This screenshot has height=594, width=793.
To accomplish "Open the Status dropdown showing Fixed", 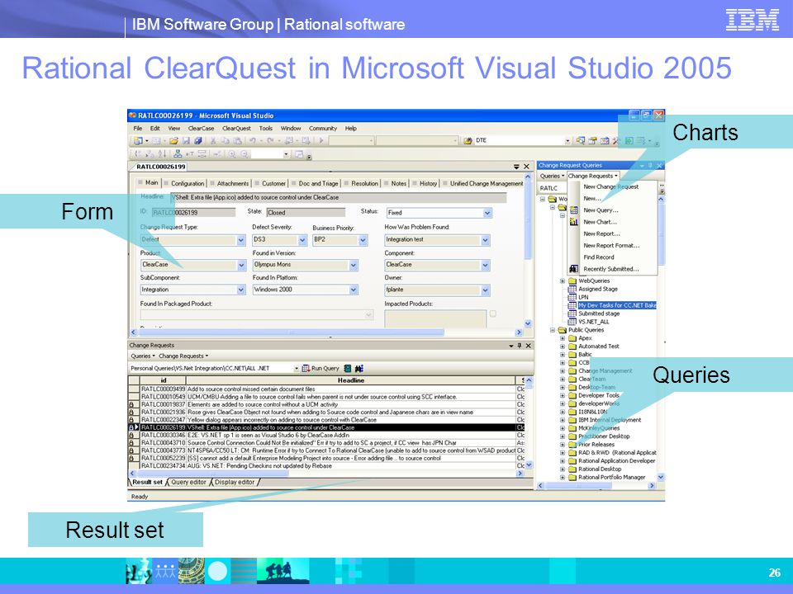I will tap(487, 213).
